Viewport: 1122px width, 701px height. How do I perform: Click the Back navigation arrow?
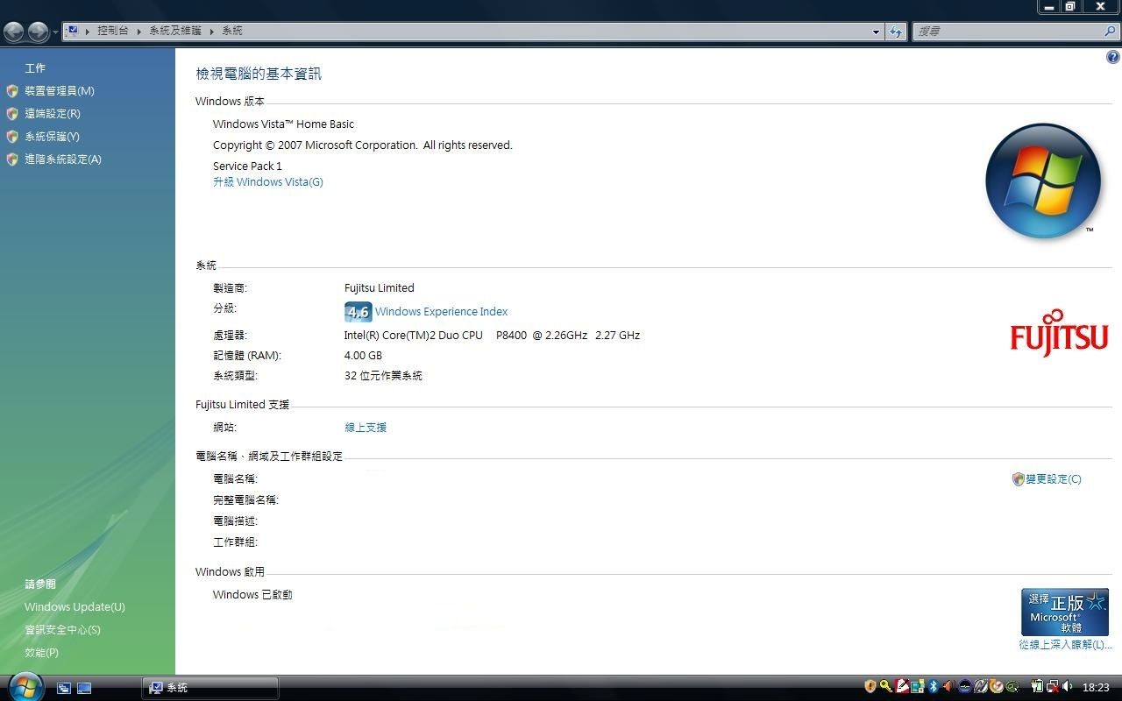(14, 32)
